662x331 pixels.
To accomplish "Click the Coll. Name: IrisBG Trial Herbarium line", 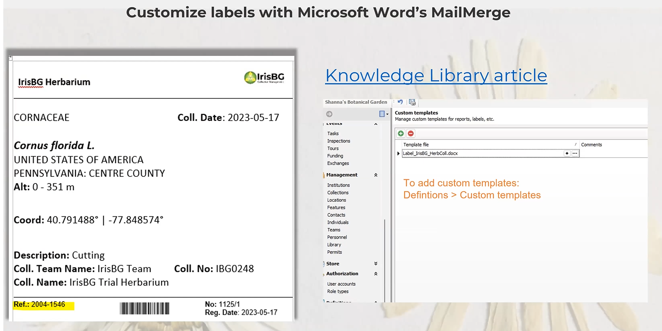I will pos(91,282).
